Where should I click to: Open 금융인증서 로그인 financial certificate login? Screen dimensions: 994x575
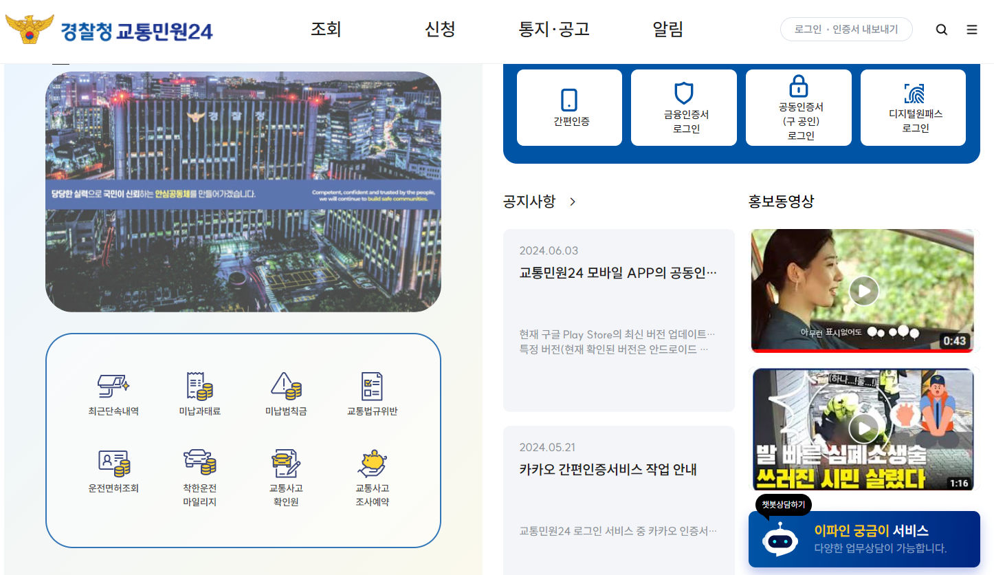click(x=683, y=107)
